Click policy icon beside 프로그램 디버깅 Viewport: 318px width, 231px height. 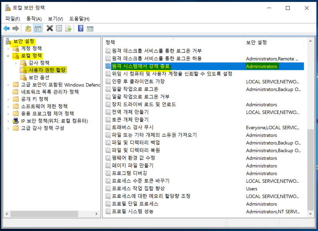(108, 173)
